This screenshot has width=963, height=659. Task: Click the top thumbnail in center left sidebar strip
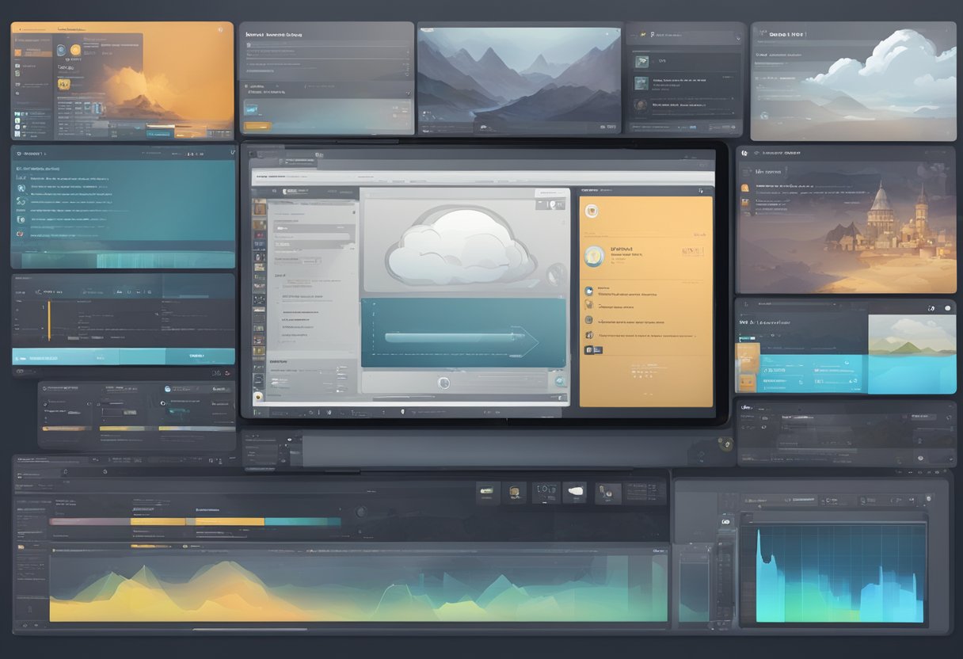point(259,208)
